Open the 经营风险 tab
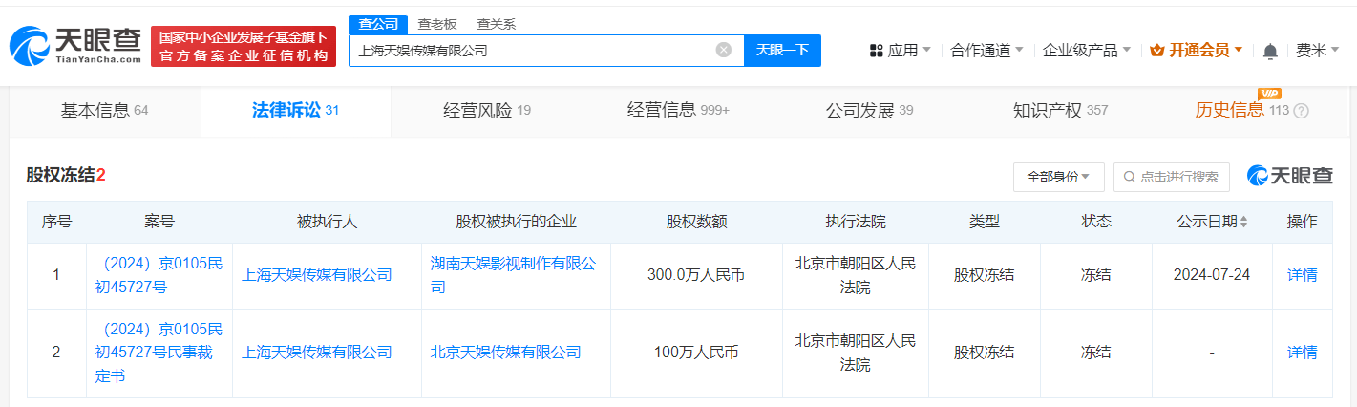This screenshot has width=1357, height=407. tap(487, 111)
